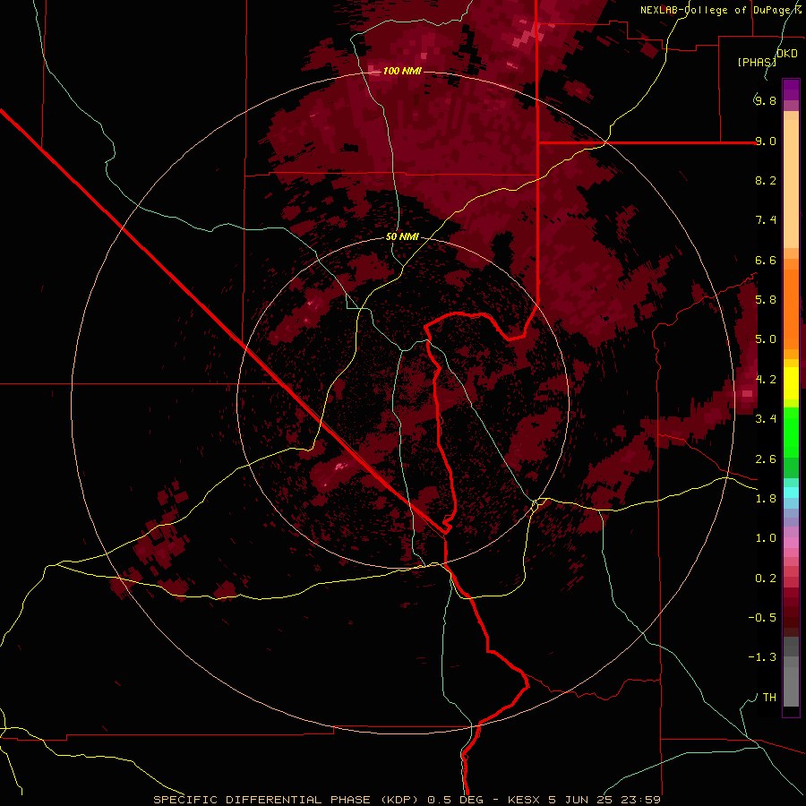The width and height of the screenshot is (806, 806).
Task: Pick the bright green segment of color bar
Action: (x=791, y=433)
